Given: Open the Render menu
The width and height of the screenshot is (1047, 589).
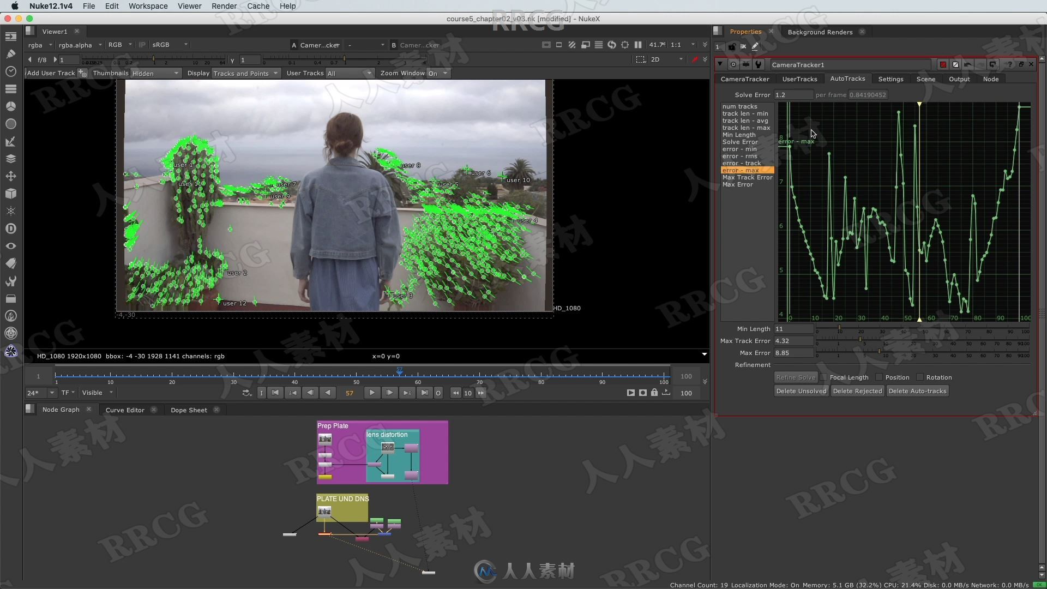Looking at the screenshot, I should coord(224,6).
